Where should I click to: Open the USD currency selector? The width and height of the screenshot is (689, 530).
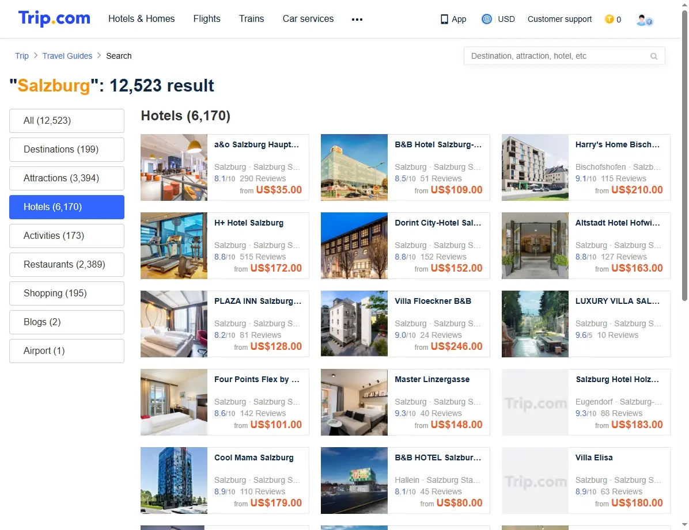point(506,19)
